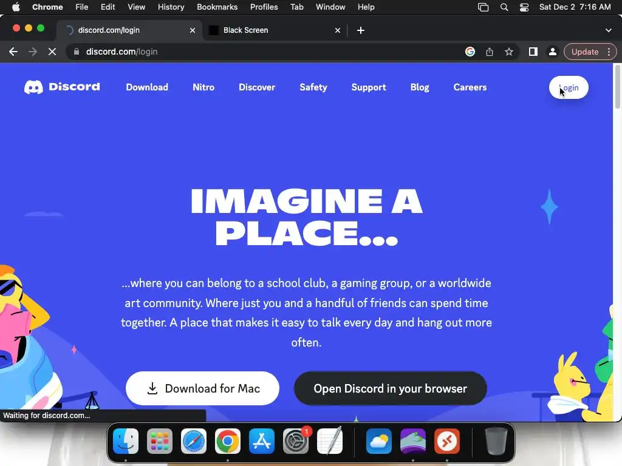Click the forward navigation arrow
The height and width of the screenshot is (466, 622).
coord(33,52)
